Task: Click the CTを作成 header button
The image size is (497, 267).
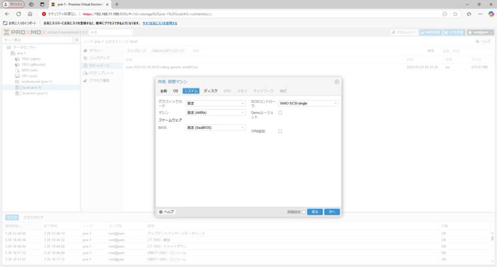Action: [x=455, y=32]
